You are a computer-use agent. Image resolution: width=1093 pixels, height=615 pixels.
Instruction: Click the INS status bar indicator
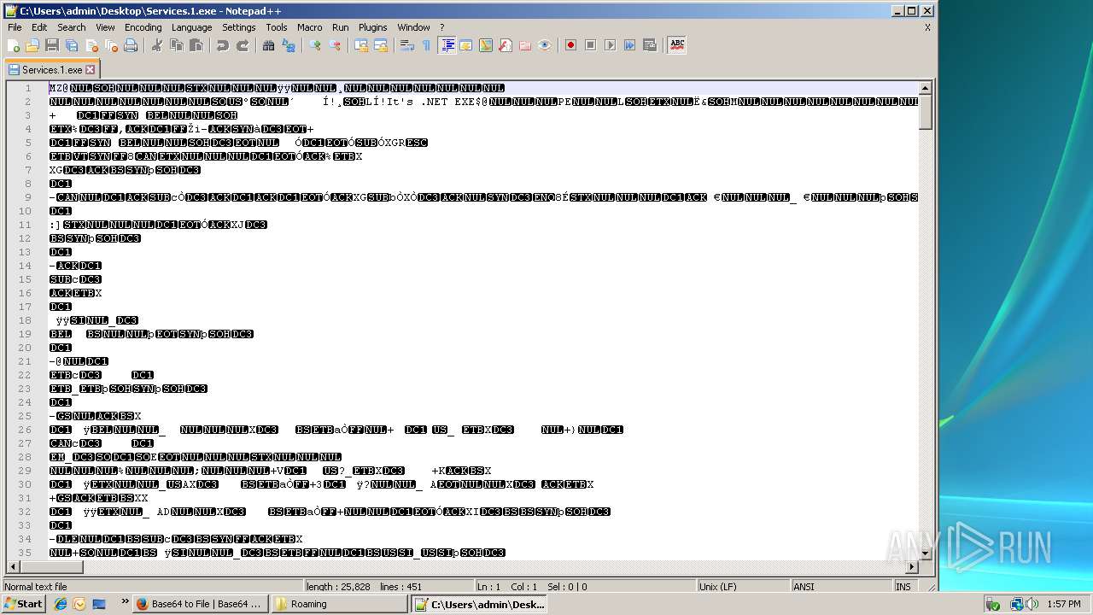(903, 587)
